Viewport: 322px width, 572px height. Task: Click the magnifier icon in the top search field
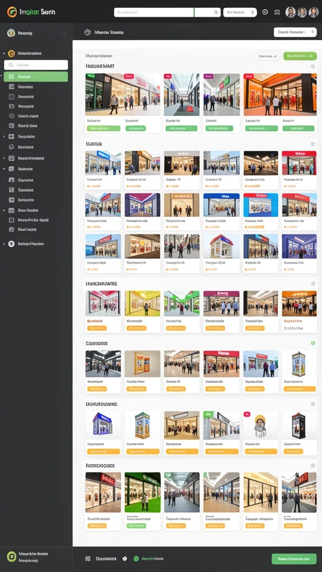[x=216, y=12]
